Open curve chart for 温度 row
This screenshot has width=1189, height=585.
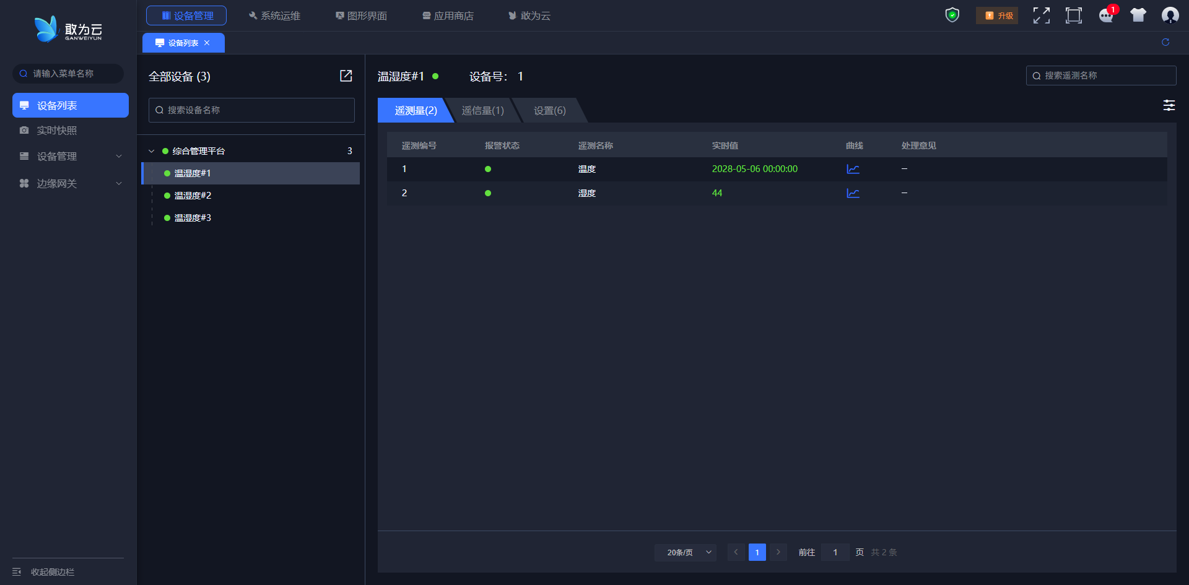point(853,169)
